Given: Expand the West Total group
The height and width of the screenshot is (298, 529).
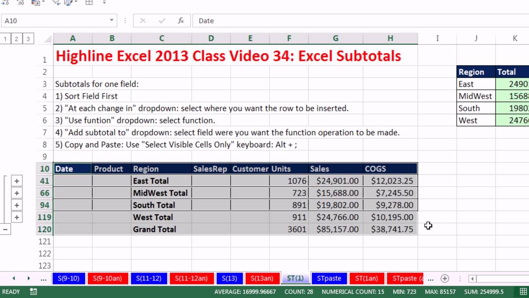Looking at the screenshot, I should coord(17,217).
